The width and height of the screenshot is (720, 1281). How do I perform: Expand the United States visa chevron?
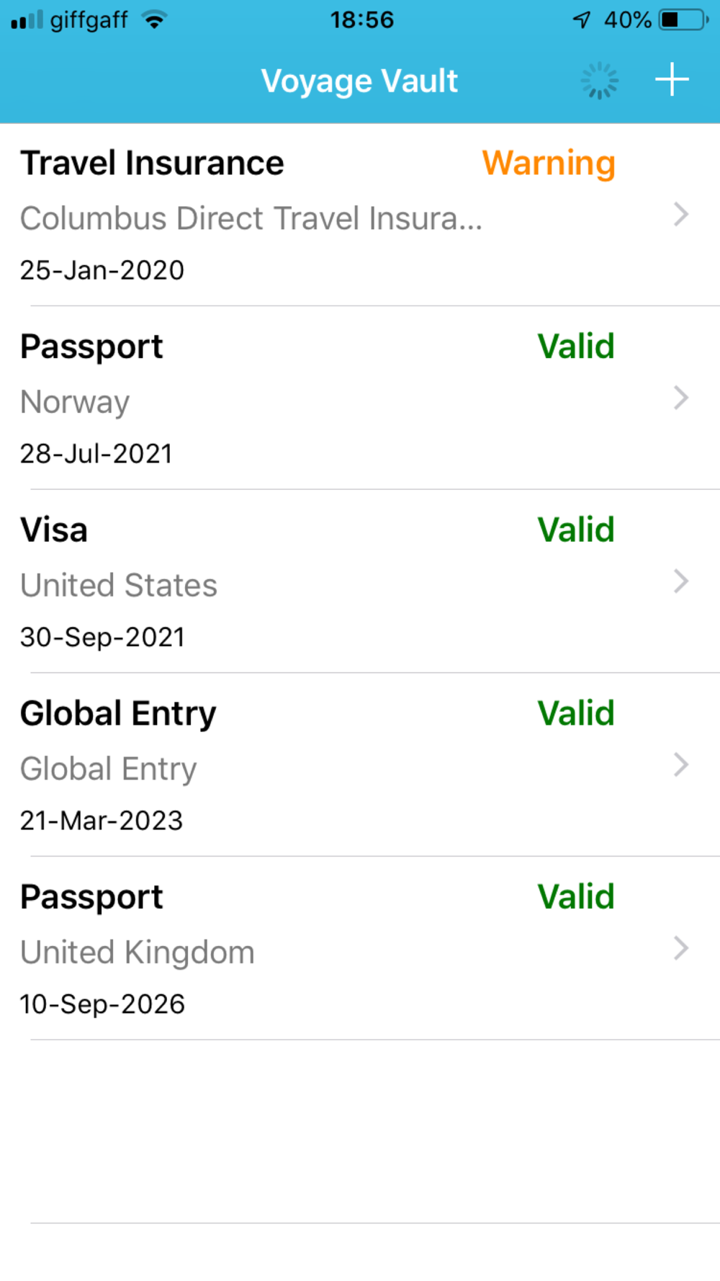tap(680, 581)
